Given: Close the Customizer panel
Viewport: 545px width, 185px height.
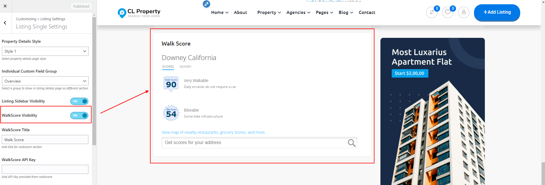Looking at the screenshot, I should (5, 6).
